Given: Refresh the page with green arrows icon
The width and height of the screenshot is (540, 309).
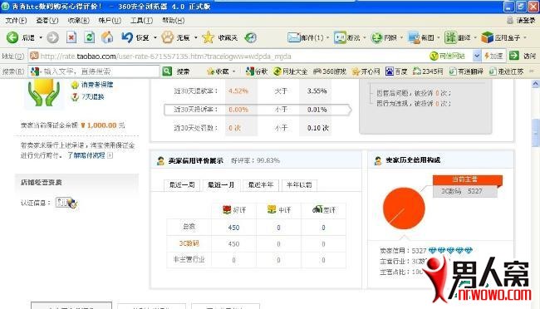Looking at the screenshot, I should (90, 37).
